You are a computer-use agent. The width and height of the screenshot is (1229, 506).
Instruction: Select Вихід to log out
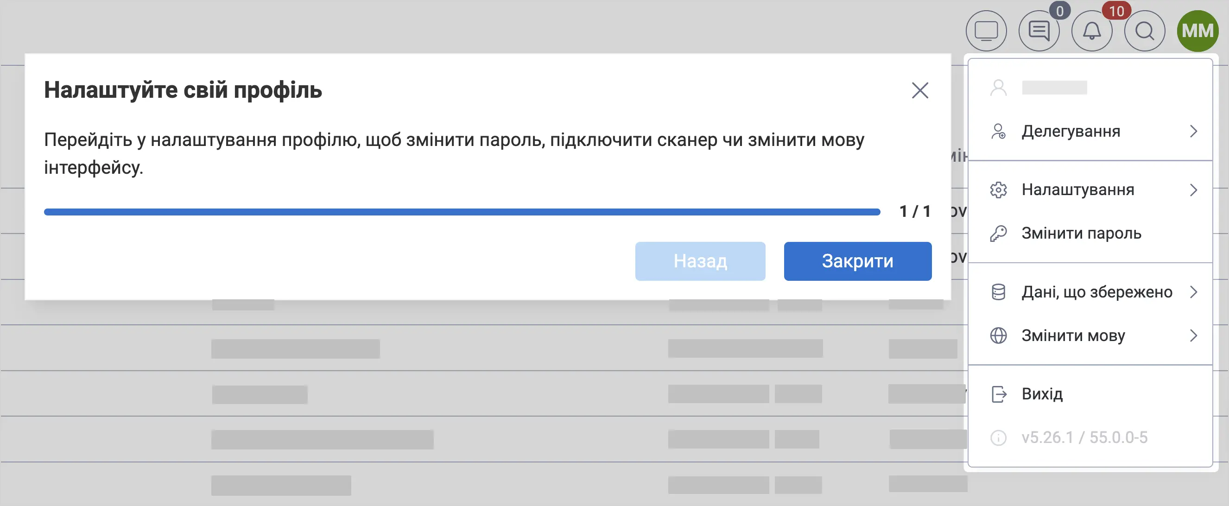(x=1090, y=394)
